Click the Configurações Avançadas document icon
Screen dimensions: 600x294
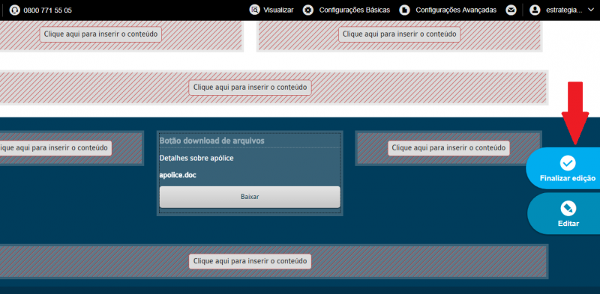tap(404, 10)
